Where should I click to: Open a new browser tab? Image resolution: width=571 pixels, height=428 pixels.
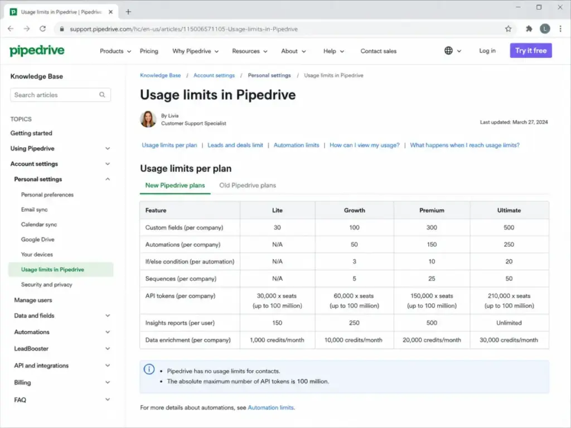(x=128, y=12)
